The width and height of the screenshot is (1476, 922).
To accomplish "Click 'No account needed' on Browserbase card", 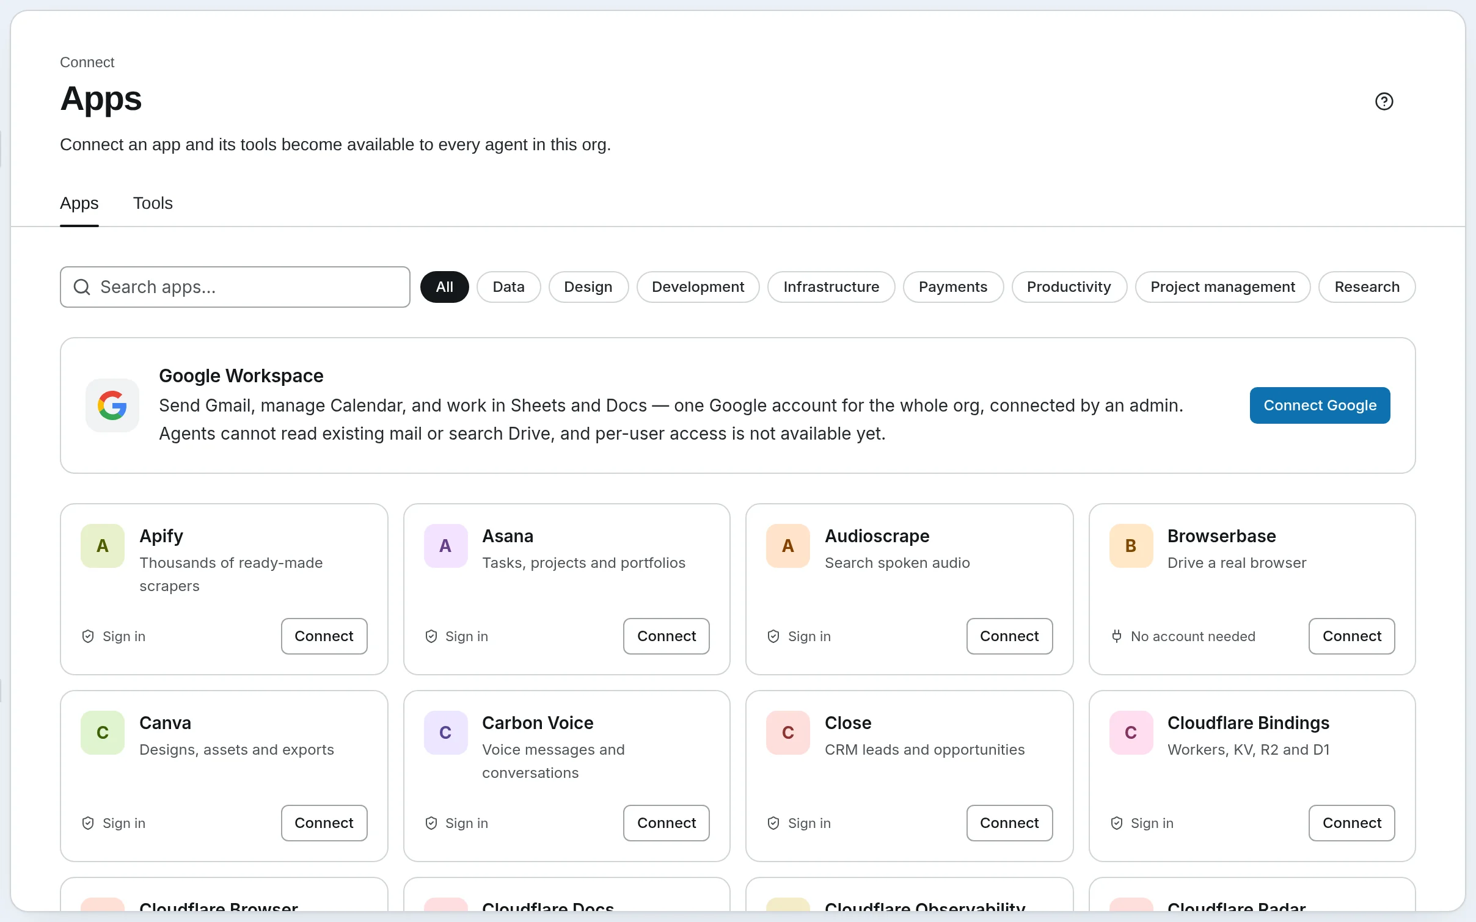I will [1193, 636].
